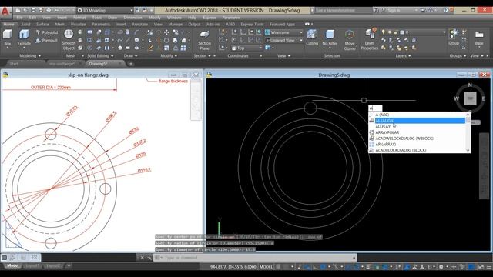Click in the keyword search field

[343, 10]
